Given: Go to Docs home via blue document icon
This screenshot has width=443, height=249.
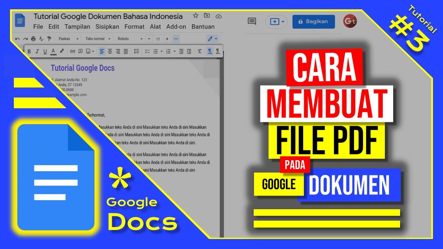Looking at the screenshot, I should pyautogui.click(x=20, y=21).
